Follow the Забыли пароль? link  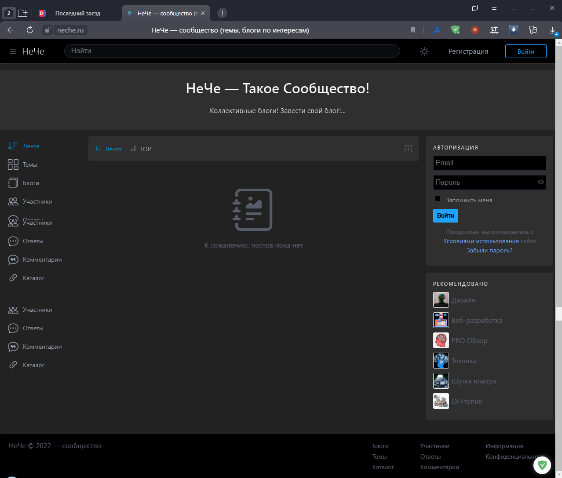[489, 250]
